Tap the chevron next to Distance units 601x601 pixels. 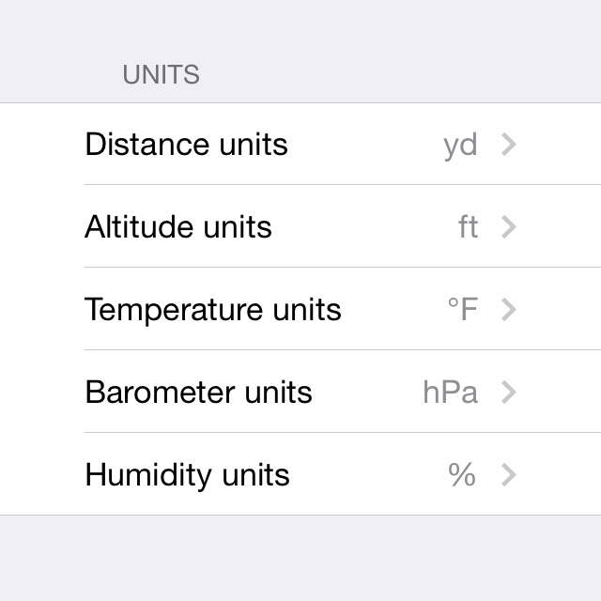(x=509, y=145)
